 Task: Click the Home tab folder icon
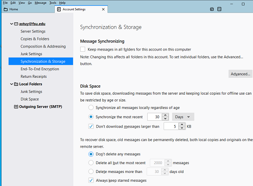coord(5,9)
